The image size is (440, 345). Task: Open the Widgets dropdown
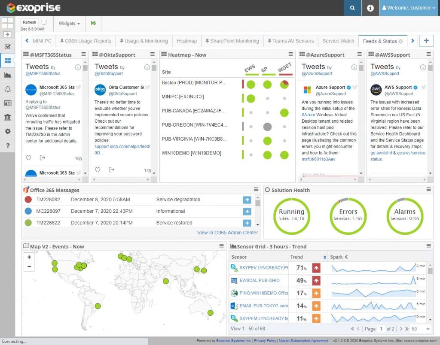[x=69, y=24]
